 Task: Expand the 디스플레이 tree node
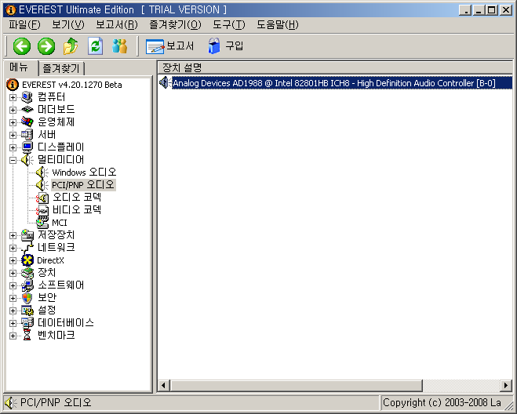[x=13, y=147]
